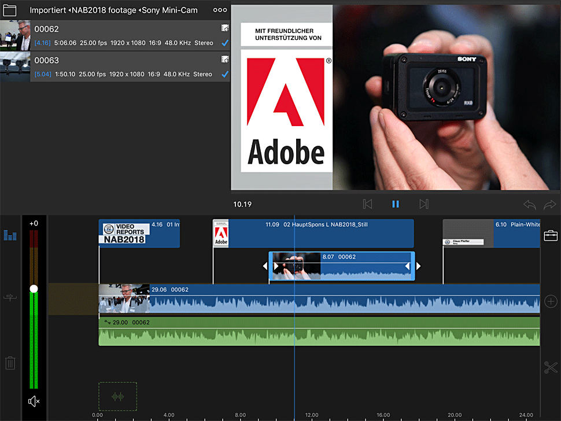Select the main 29.06 00062 video clip
Image resolution: width=561 pixels, height=421 pixels.
pos(319,298)
